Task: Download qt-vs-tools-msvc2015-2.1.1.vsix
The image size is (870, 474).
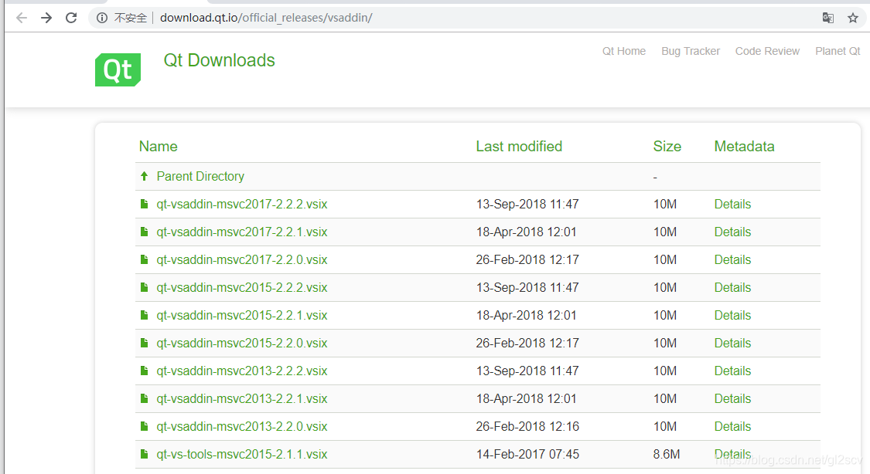Action: [242, 454]
